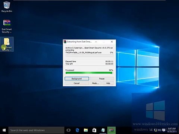The image size is (179, 134).
Task: Open the Windows Start menu
Action: pos(4,130)
